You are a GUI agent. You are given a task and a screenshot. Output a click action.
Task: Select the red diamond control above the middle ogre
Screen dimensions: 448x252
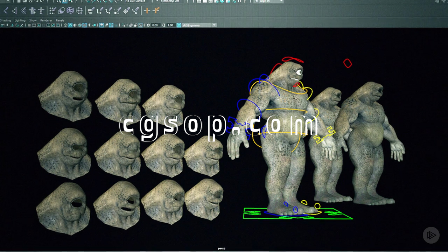pos(348,63)
